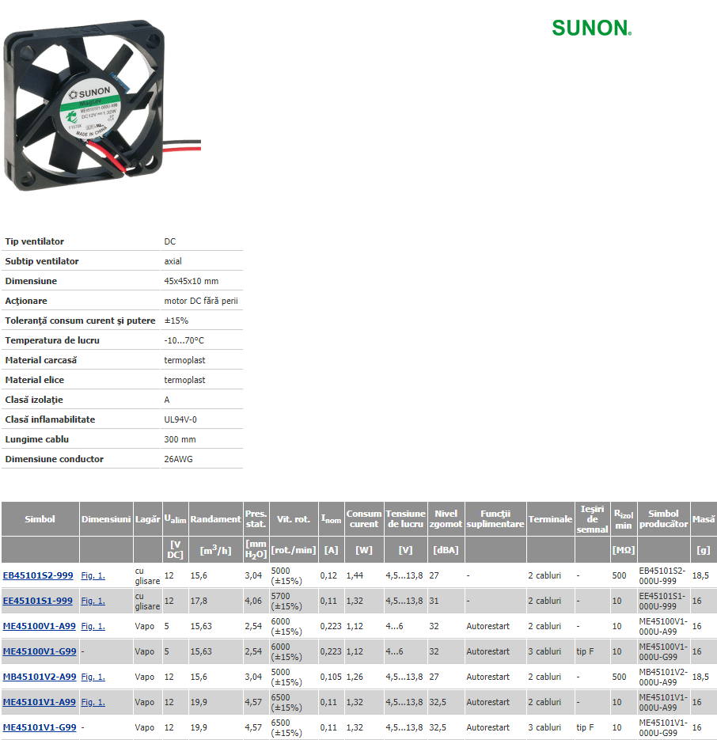The height and width of the screenshot is (740, 717).
Task: Click the 'Consum curent' column header
Action: pos(364,519)
